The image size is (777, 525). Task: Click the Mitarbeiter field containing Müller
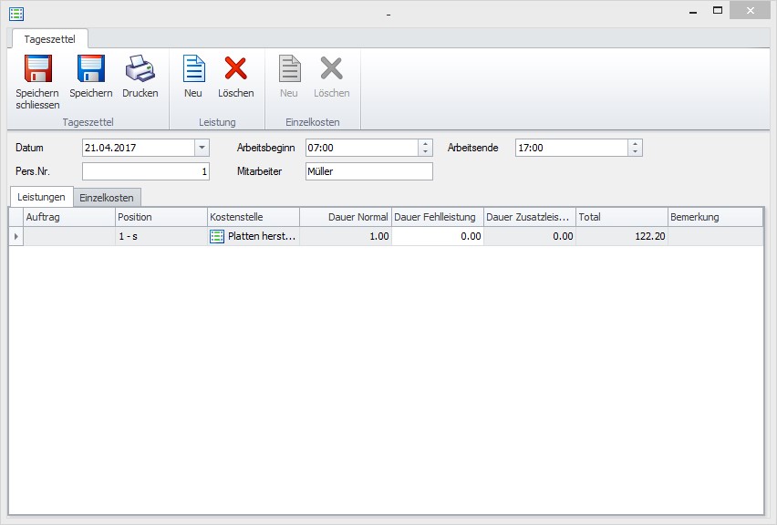click(x=368, y=171)
